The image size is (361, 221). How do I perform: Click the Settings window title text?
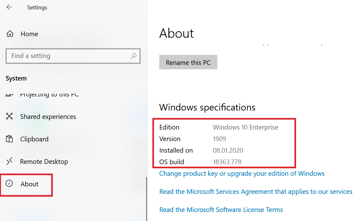(x=37, y=7)
